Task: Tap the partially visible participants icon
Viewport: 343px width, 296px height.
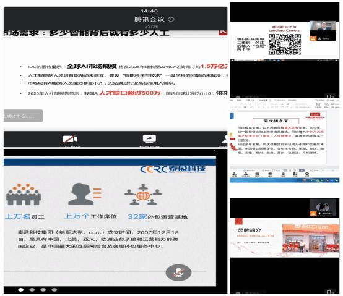Action: [225, 139]
